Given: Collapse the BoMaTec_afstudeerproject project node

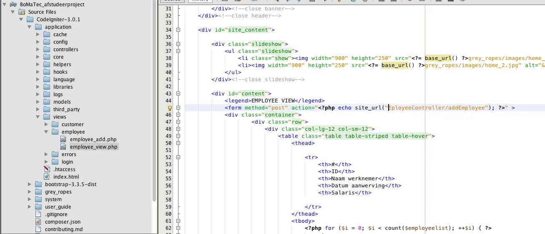Looking at the screenshot, I should click(x=5, y=5).
